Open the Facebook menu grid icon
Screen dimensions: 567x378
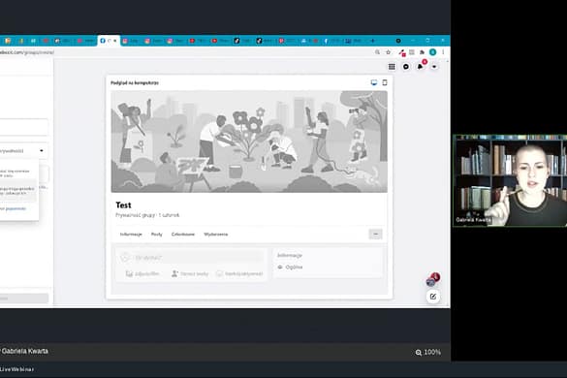click(x=392, y=67)
